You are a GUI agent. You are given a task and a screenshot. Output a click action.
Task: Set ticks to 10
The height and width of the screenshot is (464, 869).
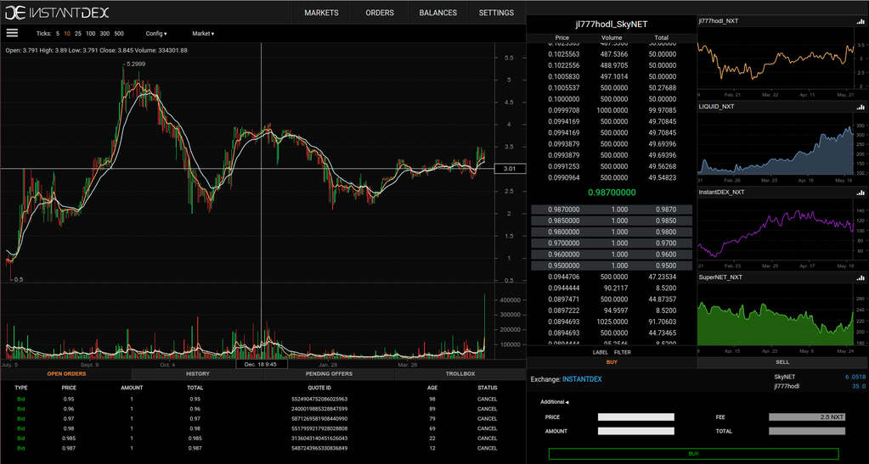(x=67, y=34)
